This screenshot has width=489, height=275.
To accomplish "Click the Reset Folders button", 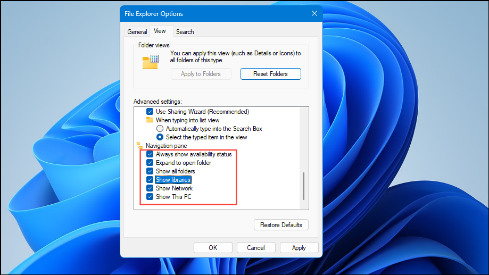I will click(x=271, y=74).
